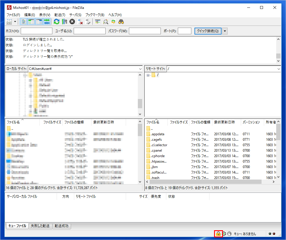This screenshot has width=286, height=240.
Task: Sort remote list by 最終更新日時 column
Action: [226, 122]
